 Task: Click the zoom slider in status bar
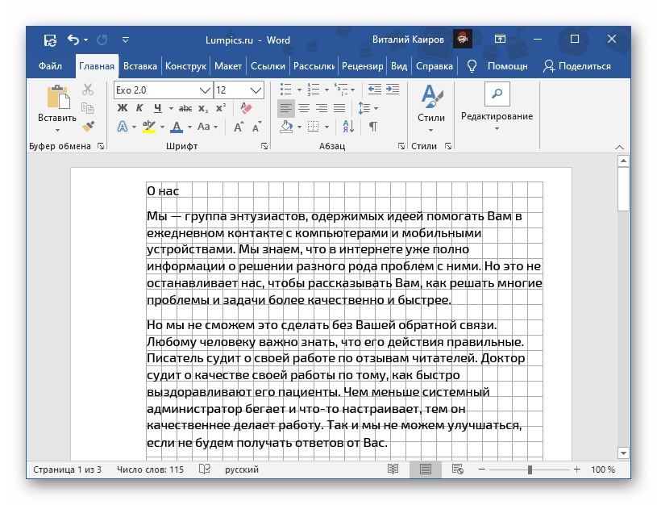point(530,469)
